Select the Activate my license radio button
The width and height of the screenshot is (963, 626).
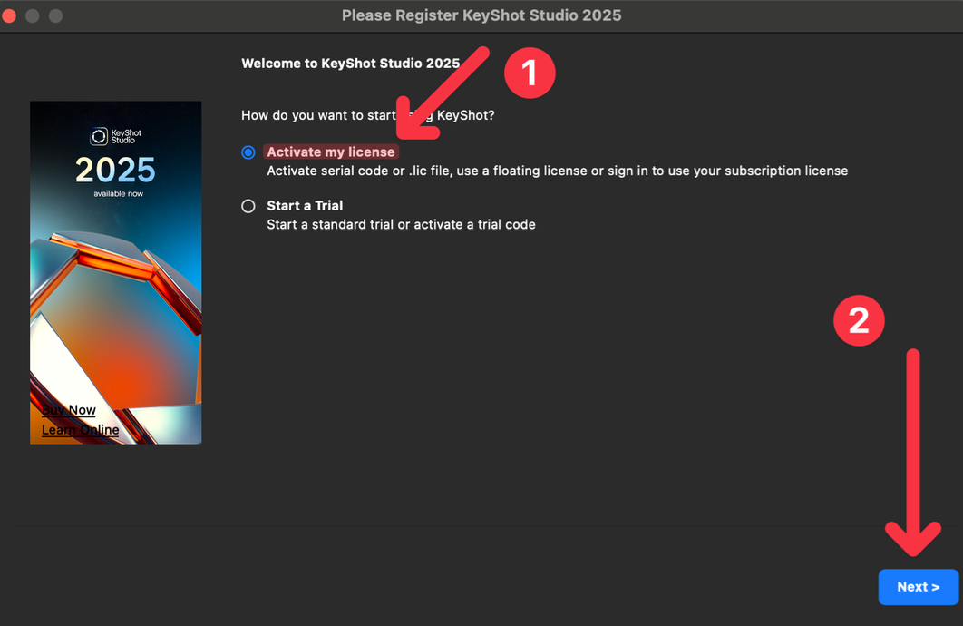[248, 152]
